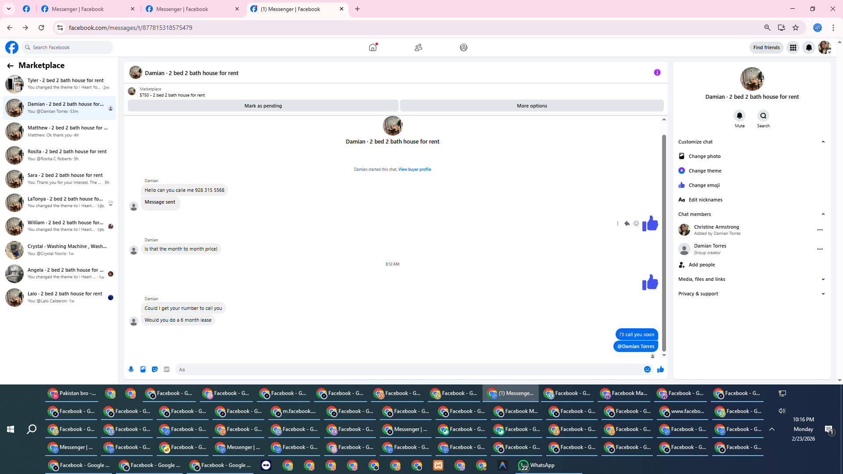Open options menu for Damian Torres

click(819, 249)
